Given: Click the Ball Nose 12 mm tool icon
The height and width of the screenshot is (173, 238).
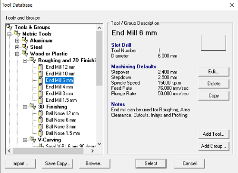Looking at the screenshot, I should tap(40, 113).
